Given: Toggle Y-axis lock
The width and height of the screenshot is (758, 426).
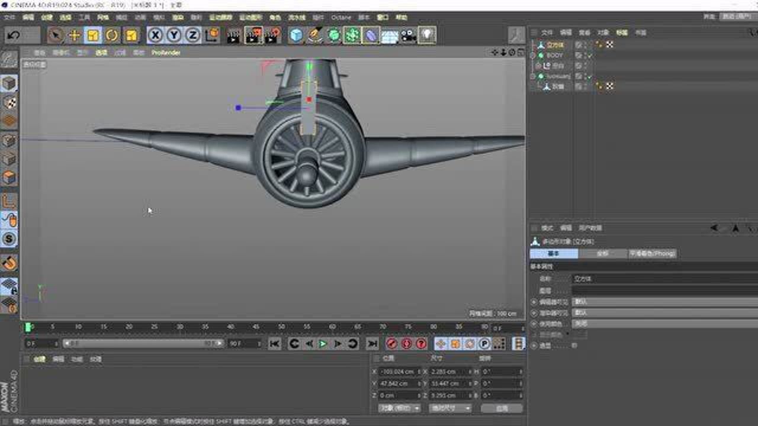Looking at the screenshot, I should click(x=174, y=35).
